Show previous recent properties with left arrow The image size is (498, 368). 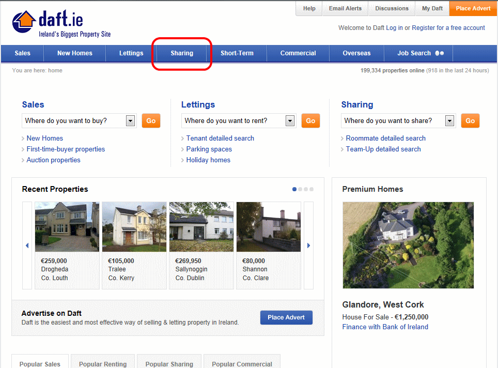pyautogui.click(x=27, y=246)
